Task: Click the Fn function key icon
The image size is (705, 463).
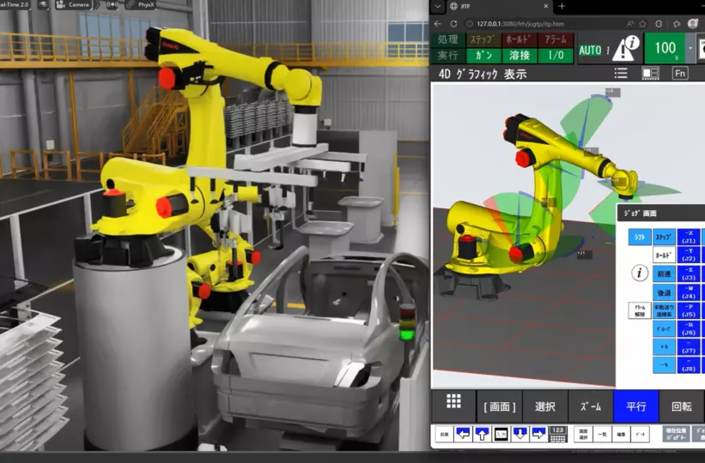Action: [x=680, y=73]
